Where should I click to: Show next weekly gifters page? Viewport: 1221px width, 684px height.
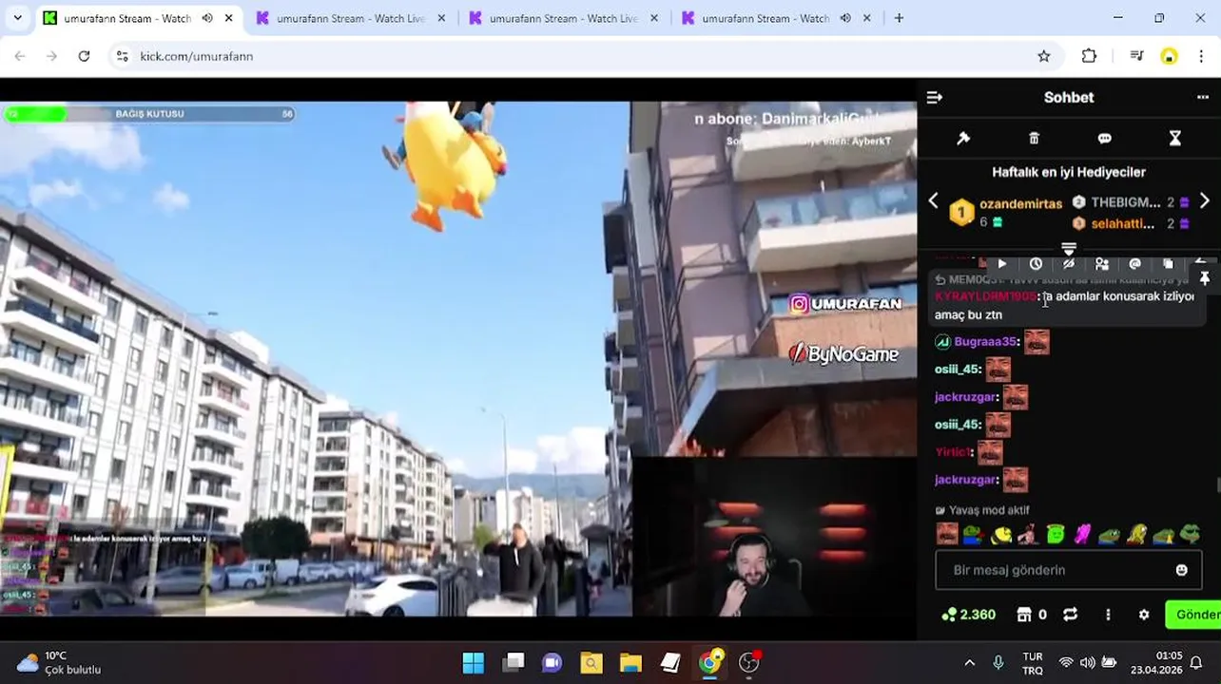(1204, 200)
